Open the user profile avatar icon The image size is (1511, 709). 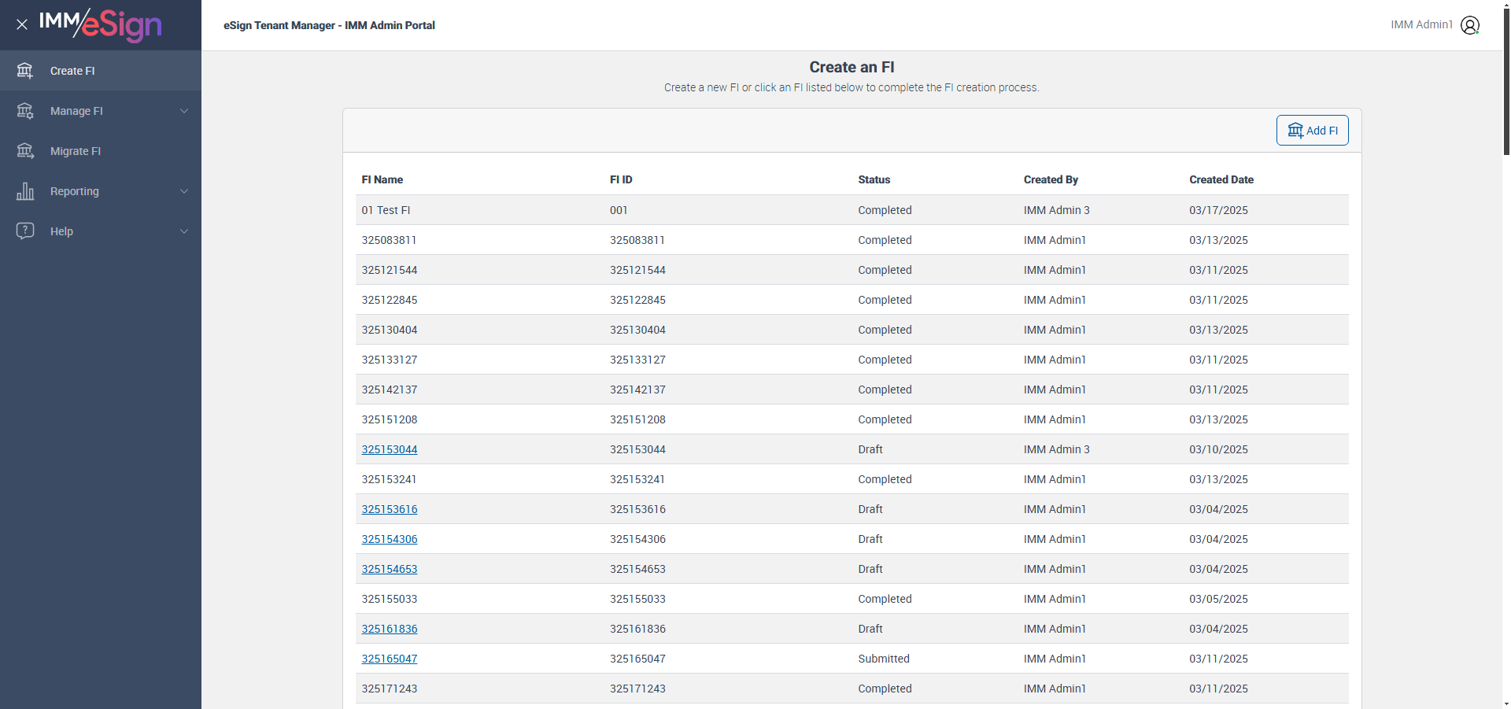(1469, 25)
